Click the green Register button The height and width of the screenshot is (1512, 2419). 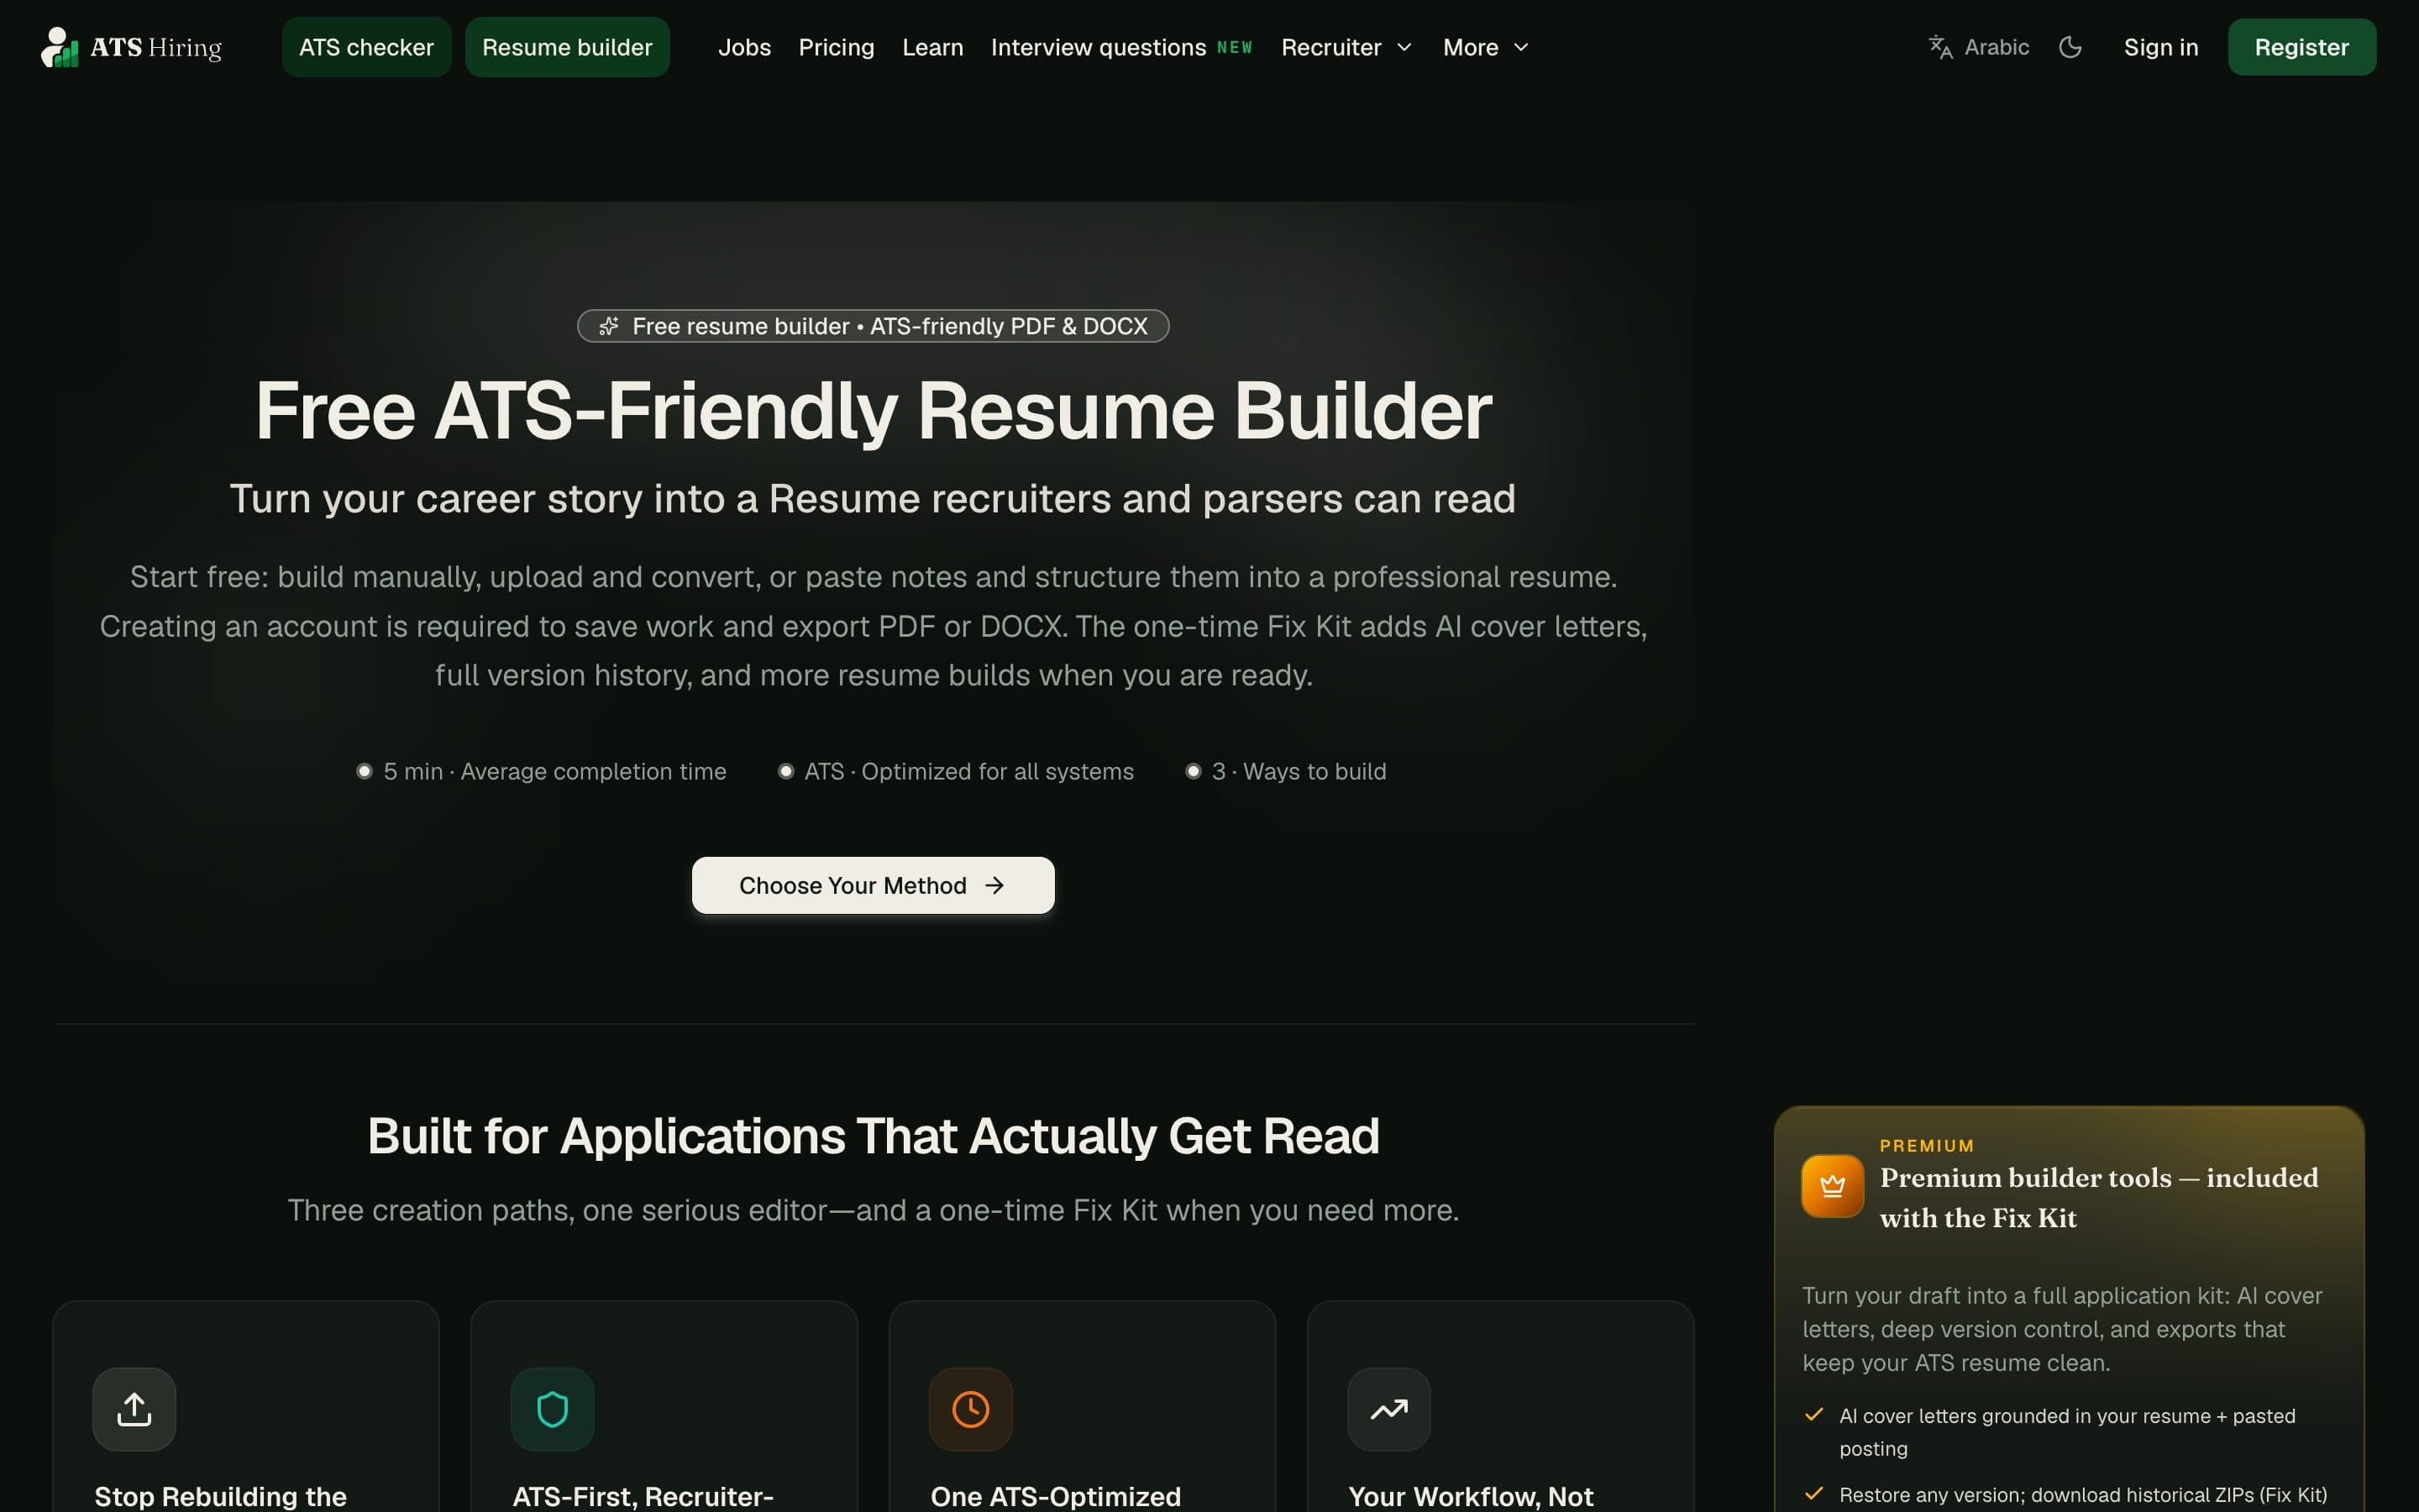click(x=2302, y=47)
